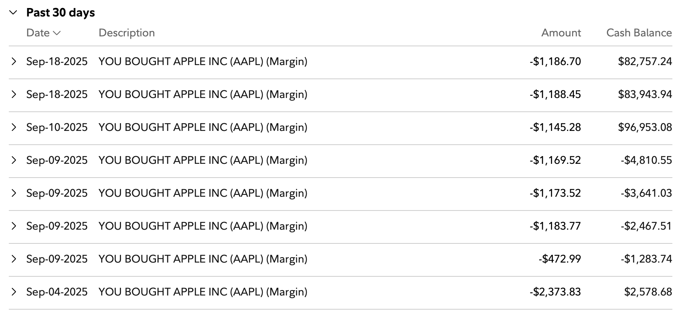
Task: Expand chevron for the -$472.99 transaction
Action: 14,259
